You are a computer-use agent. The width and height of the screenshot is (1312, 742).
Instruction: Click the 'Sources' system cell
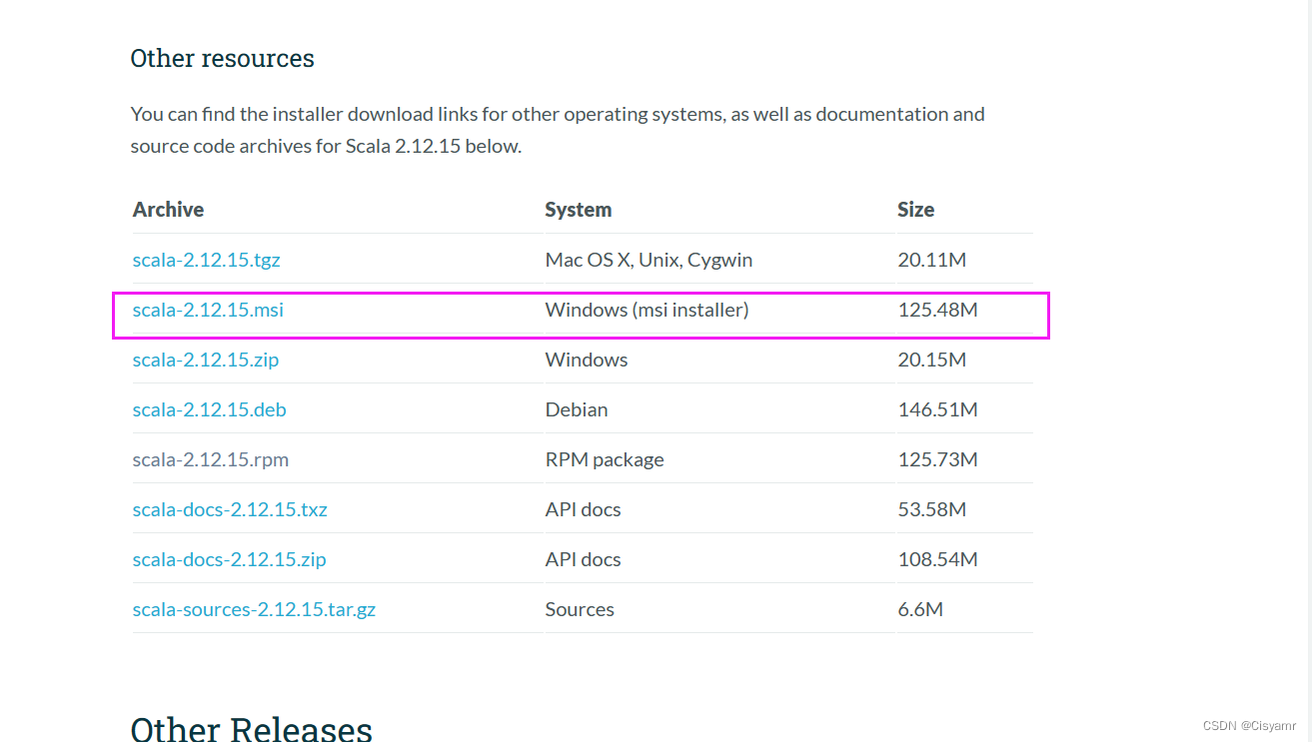[x=580, y=609]
